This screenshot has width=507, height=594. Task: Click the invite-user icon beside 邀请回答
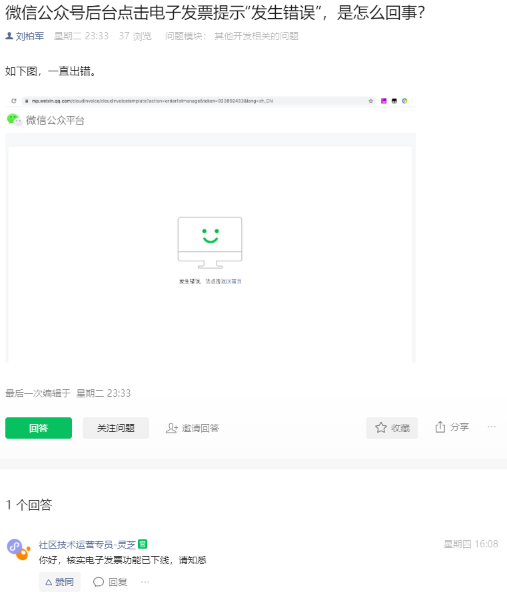point(171,428)
